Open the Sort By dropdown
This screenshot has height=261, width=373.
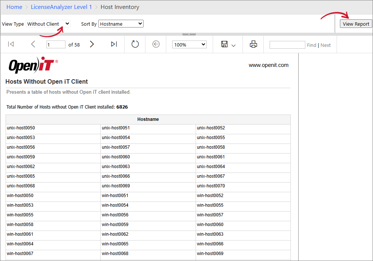coord(120,23)
